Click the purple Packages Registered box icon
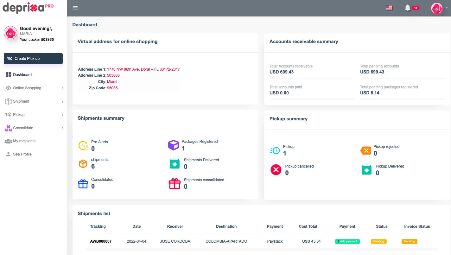The image size is (451, 255). pos(173,145)
